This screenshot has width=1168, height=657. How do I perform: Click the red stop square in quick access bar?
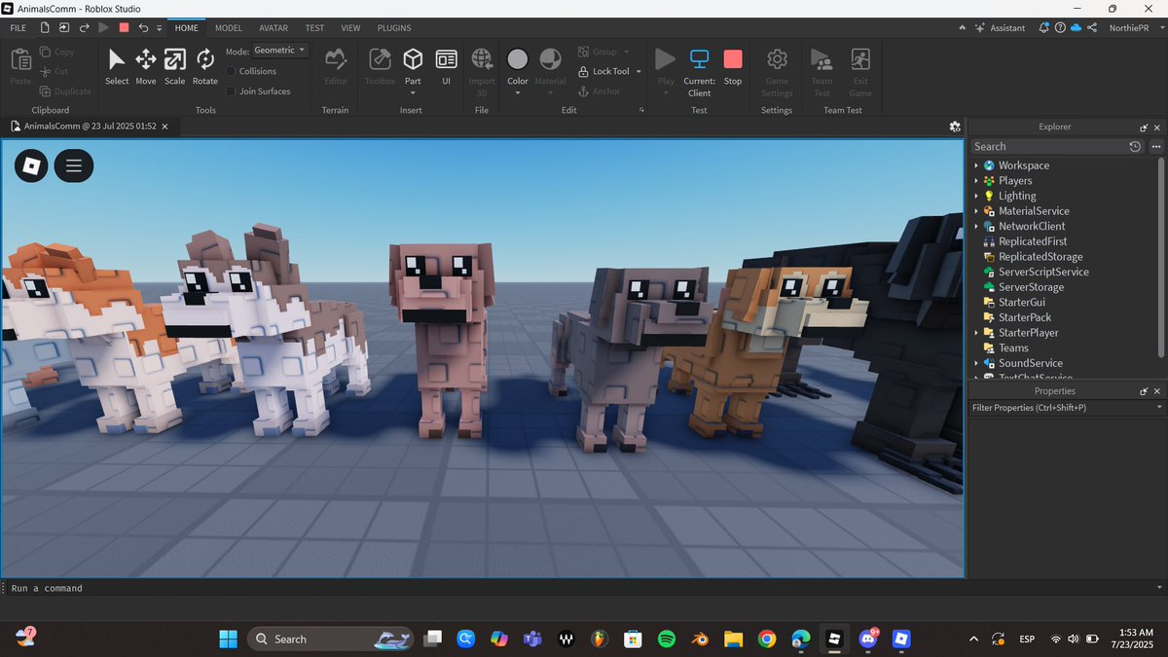(124, 28)
